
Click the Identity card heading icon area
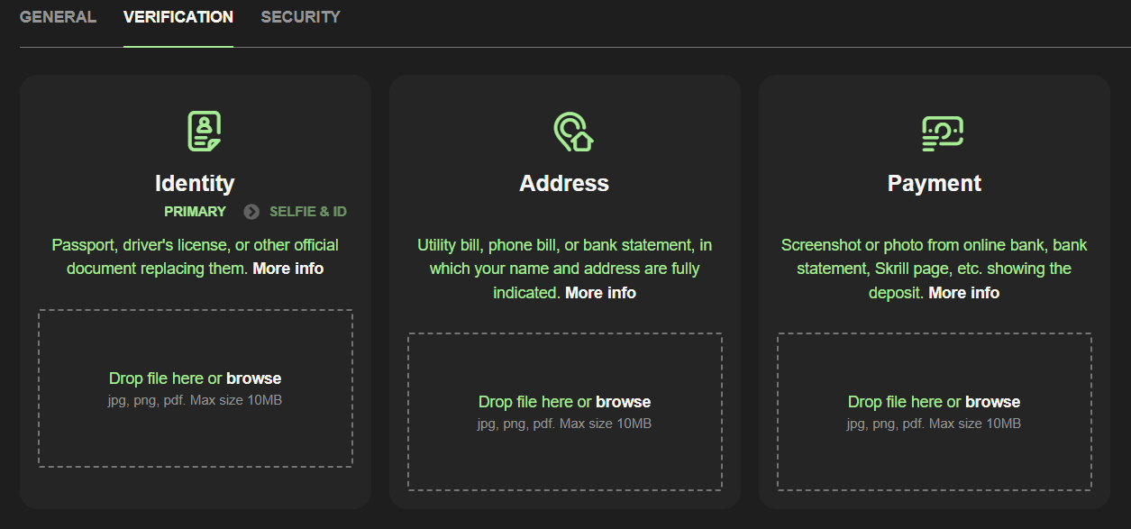[x=195, y=183]
